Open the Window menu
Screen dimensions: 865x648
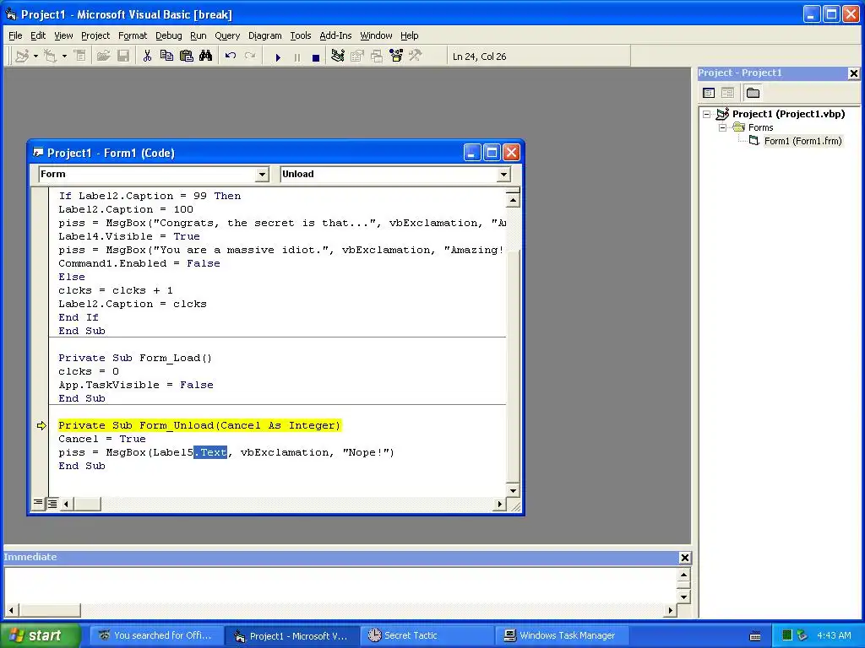(x=376, y=35)
